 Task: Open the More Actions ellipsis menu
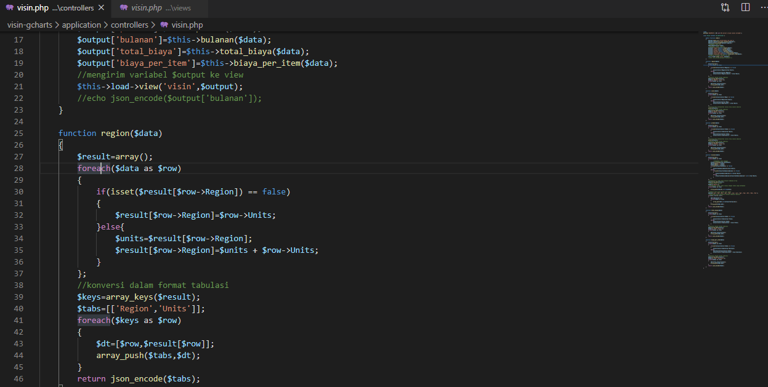pos(762,7)
